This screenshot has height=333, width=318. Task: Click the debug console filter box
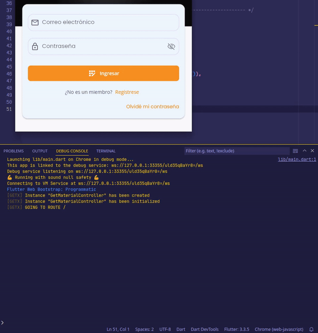coord(237,151)
